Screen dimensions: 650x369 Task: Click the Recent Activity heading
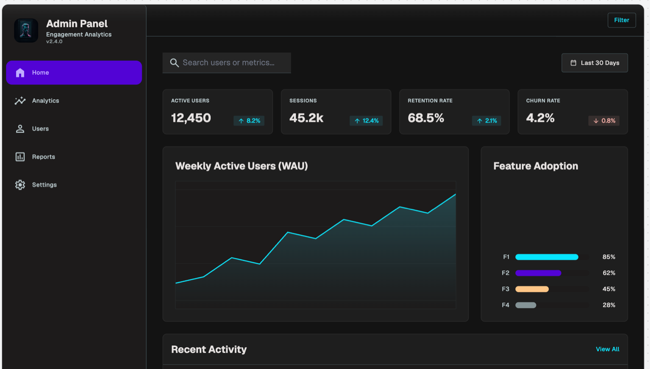(x=209, y=350)
